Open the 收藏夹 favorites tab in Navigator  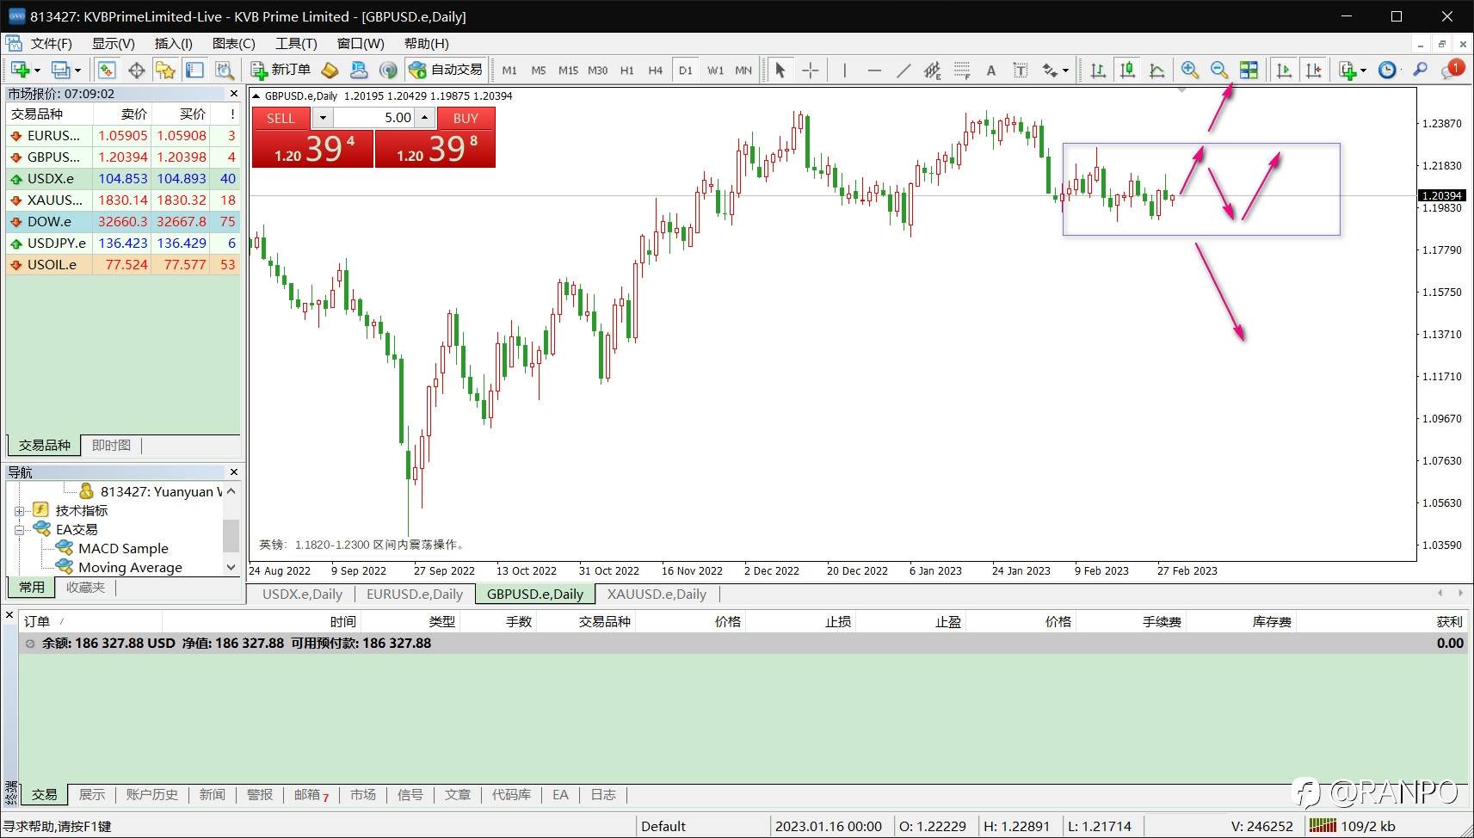coord(85,587)
